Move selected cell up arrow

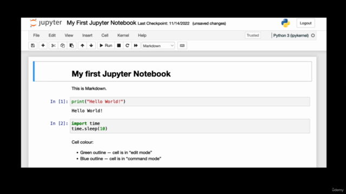click(82, 45)
